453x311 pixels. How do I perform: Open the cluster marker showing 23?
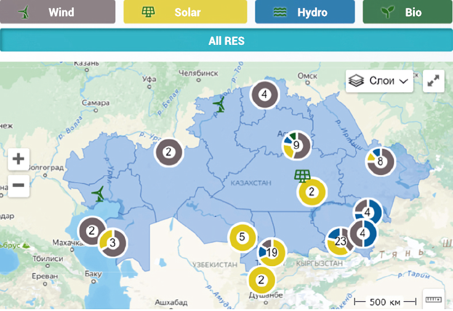340,241
